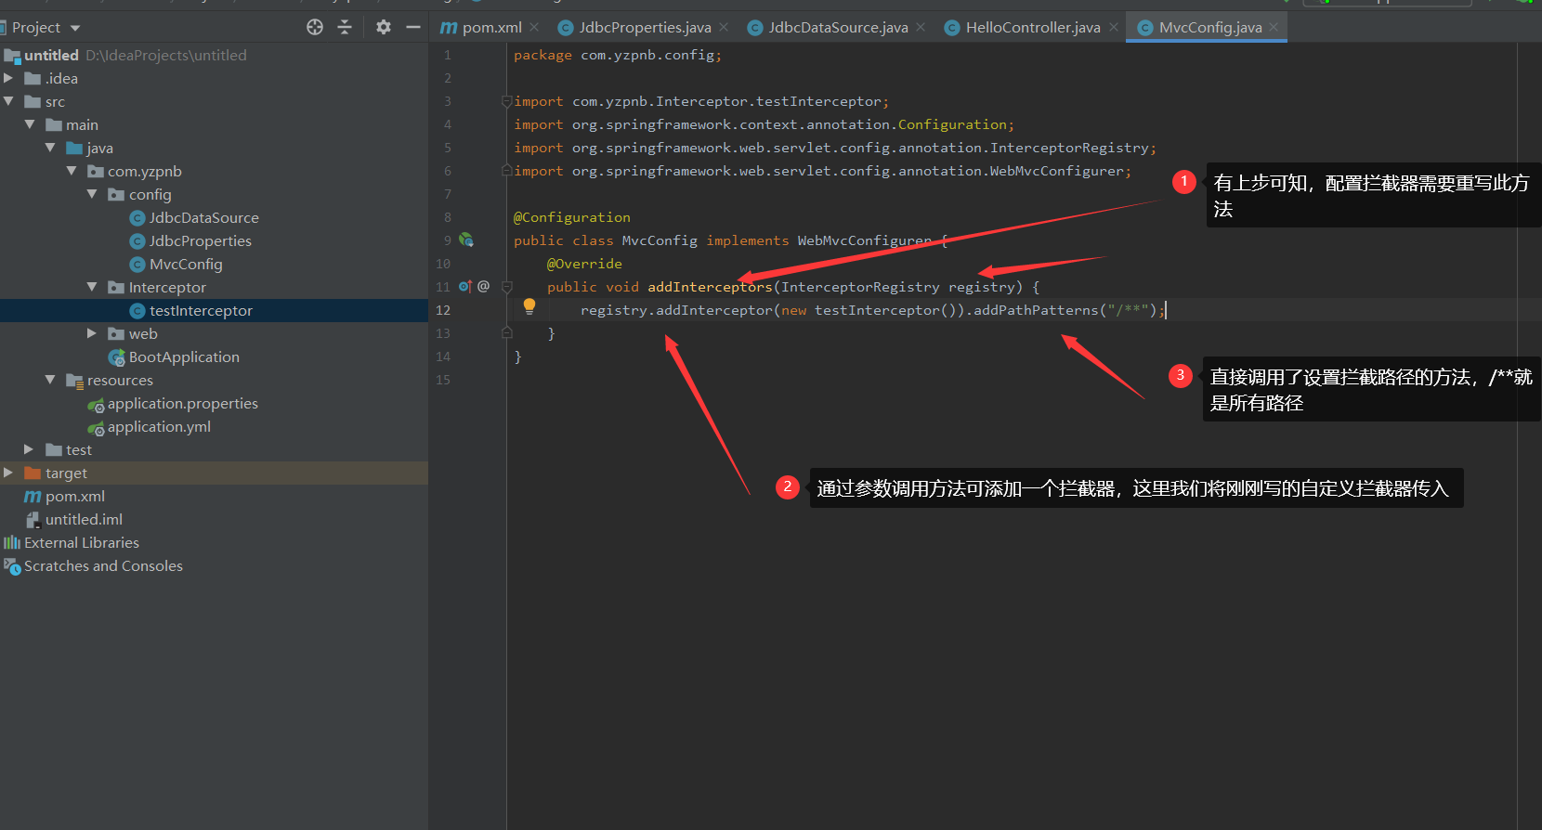1542x830 pixels.
Task: Click WebMvcConfigurer in the import on line 6
Action: (x=1056, y=171)
